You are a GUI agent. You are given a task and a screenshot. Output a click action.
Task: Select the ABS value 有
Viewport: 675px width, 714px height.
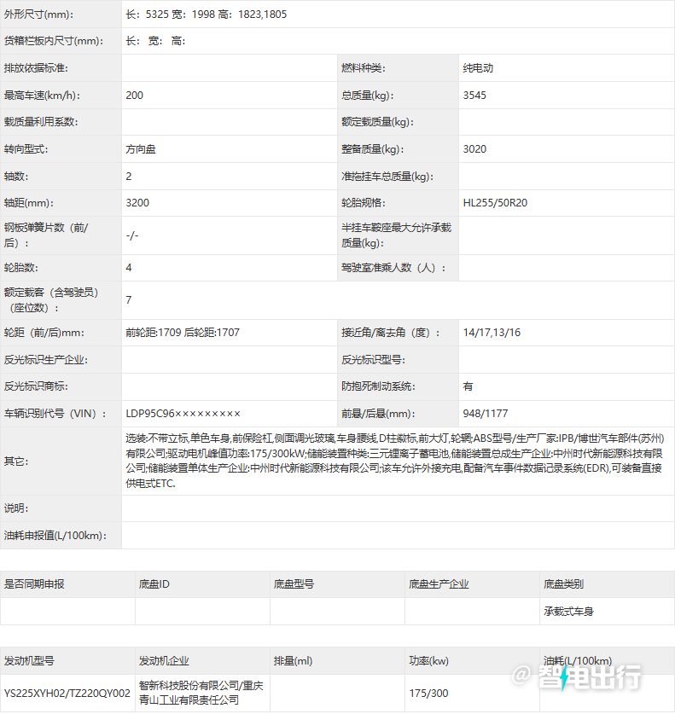tap(468, 386)
